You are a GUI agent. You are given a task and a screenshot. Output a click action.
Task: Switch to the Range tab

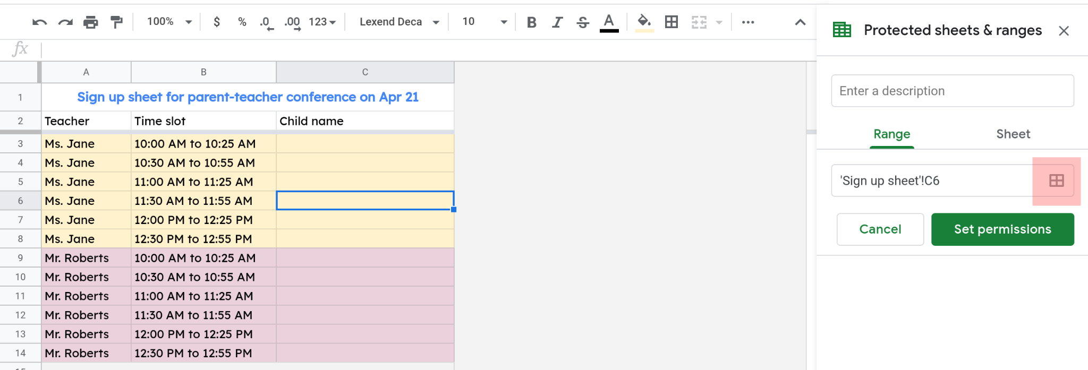pyautogui.click(x=892, y=134)
